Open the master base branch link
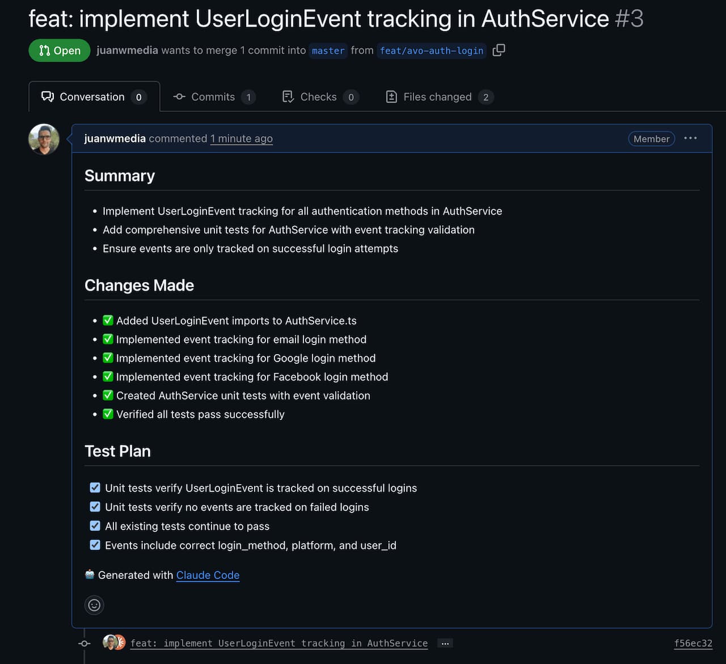 pyautogui.click(x=328, y=51)
